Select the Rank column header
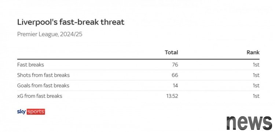The width and height of the screenshot is (275, 132). click(x=253, y=52)
